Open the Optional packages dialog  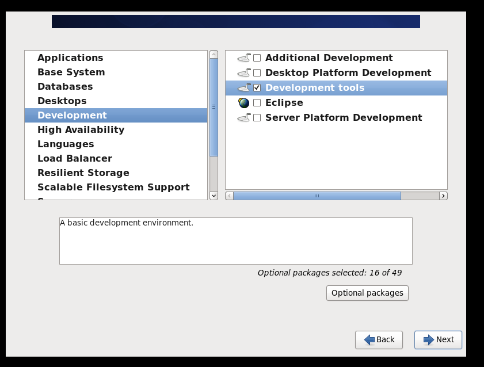pyautogui.click(x=367, y=293)
